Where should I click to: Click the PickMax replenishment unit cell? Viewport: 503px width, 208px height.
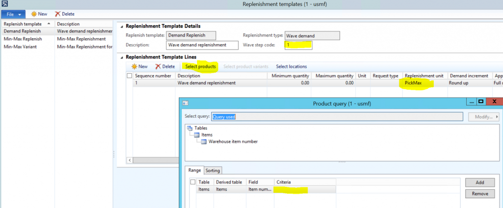(x=425, y=83)
